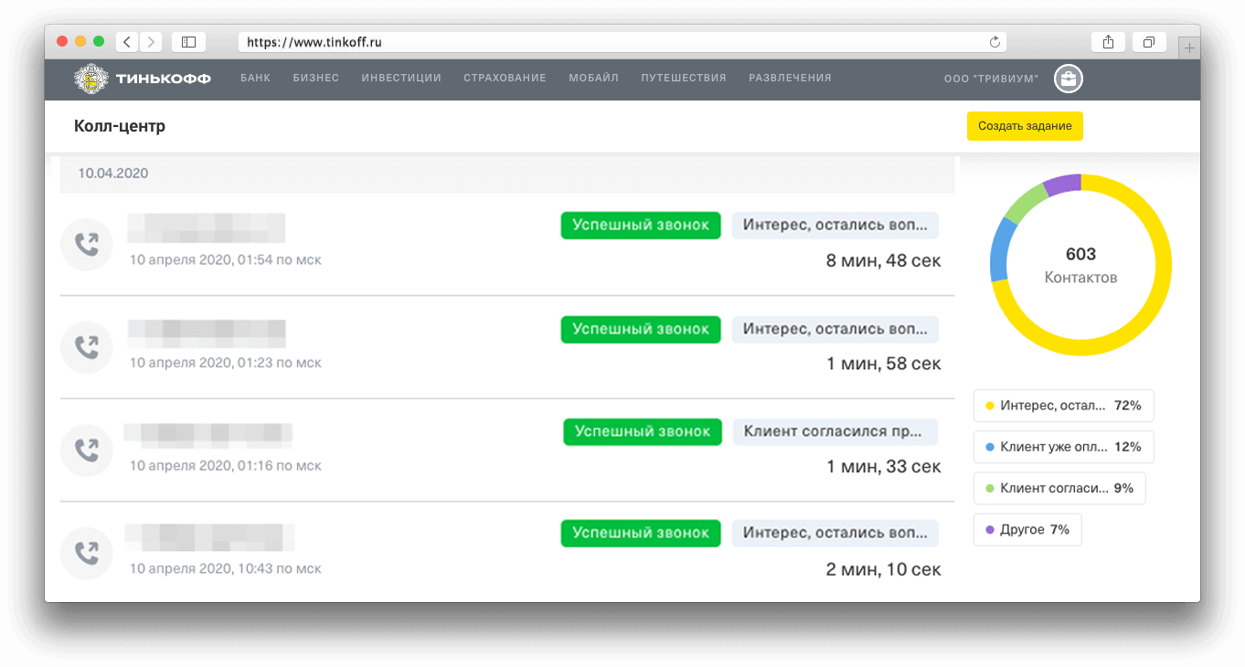Click Успешный звонок badge on the 01:23 call
Screen dimensions: 1245x667
coord(641,329)
